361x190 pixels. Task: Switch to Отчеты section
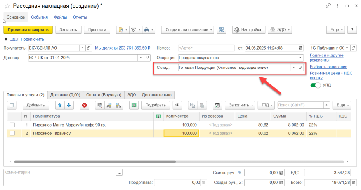point(80,17)
